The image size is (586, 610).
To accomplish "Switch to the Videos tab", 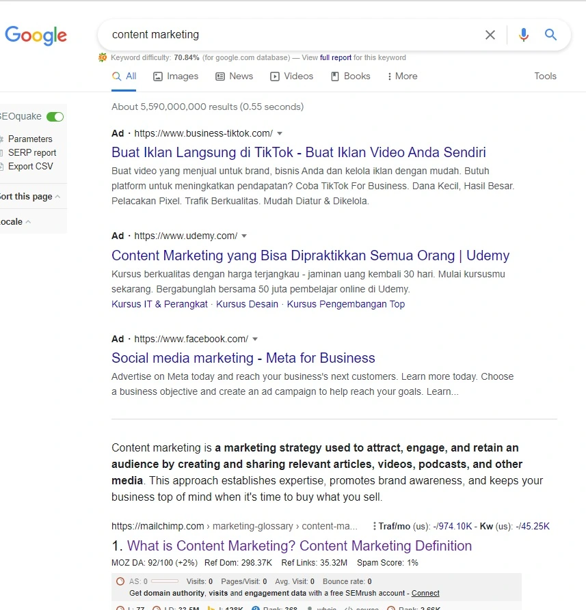I will [292, 77].
